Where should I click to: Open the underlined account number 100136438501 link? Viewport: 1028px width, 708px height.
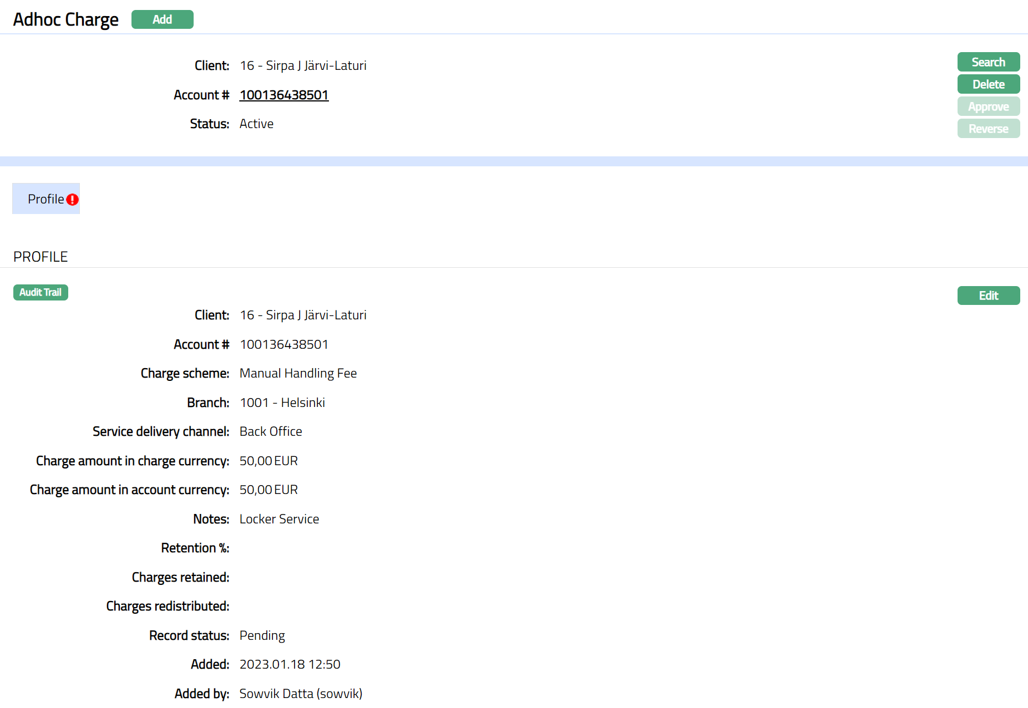click(283, 95)
